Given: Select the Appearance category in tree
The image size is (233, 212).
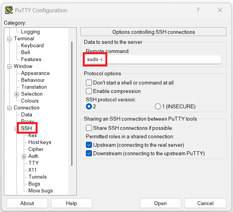Looking at the screenshot, I should point(35,73).
